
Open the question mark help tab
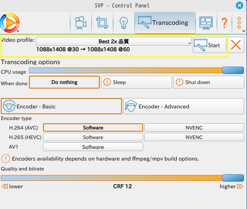(x=224, y=23)
